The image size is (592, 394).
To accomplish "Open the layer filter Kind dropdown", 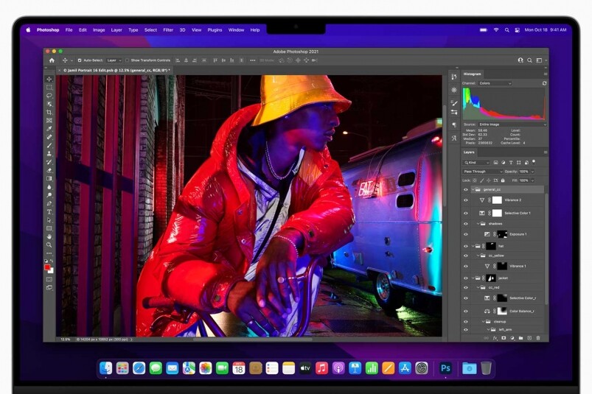I will [476, 163].
